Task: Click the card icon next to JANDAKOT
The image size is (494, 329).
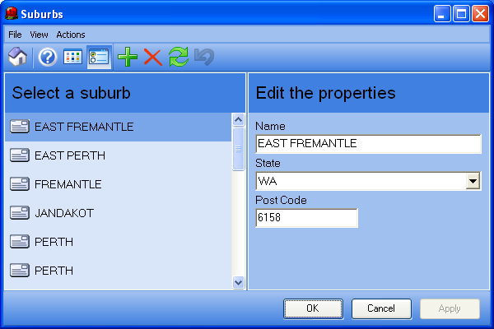Action: pyautogui.click(x=20, y=213)
